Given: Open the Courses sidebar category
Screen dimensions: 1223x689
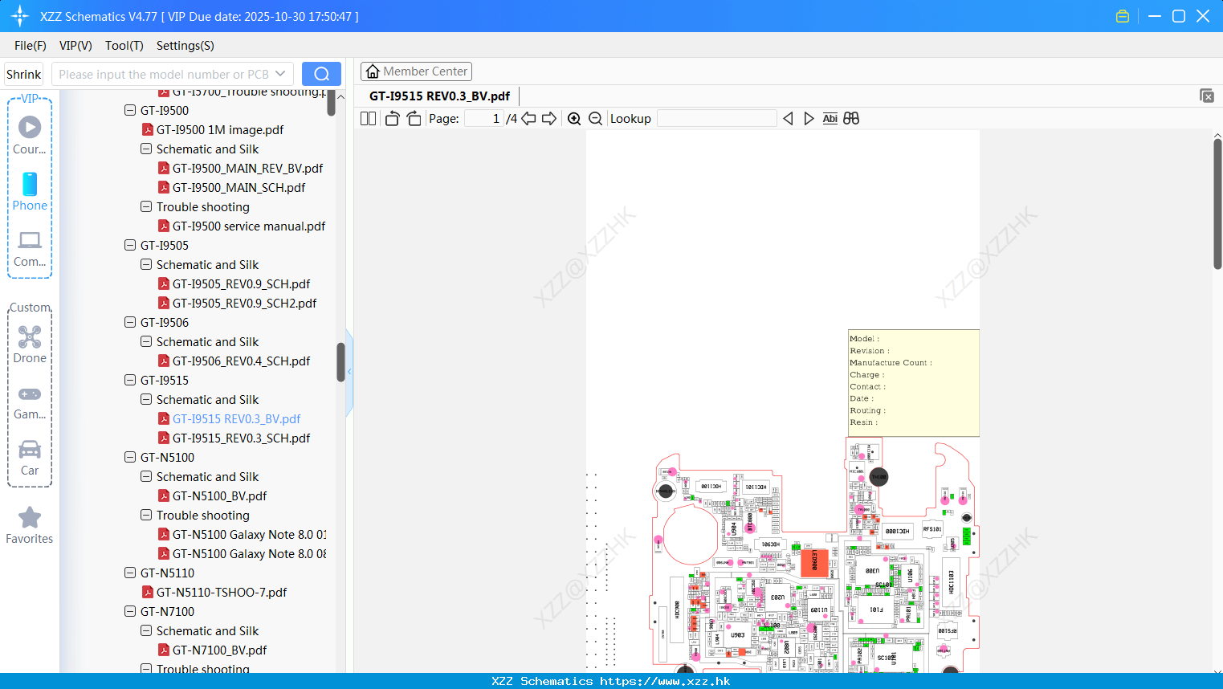Looking at the screenshot, I should 30,135.
